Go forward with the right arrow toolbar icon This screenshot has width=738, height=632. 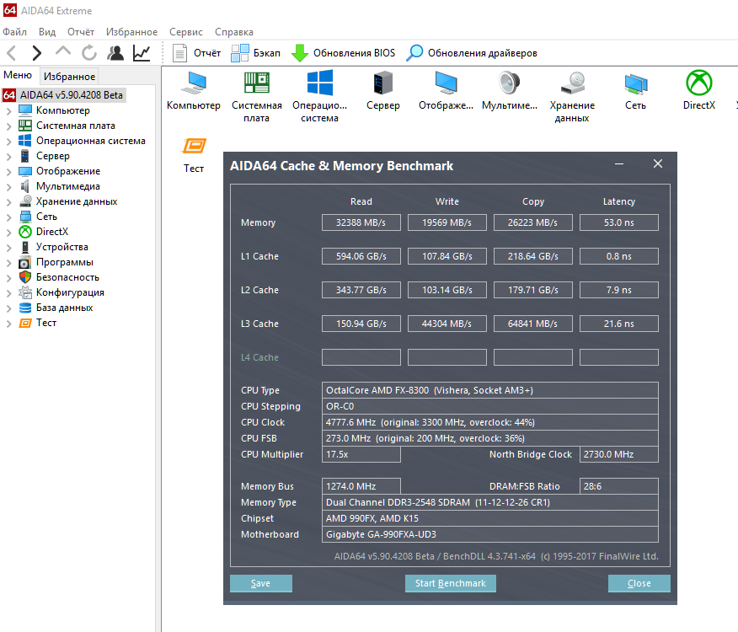pyautogui.click(x=37, y=53)
